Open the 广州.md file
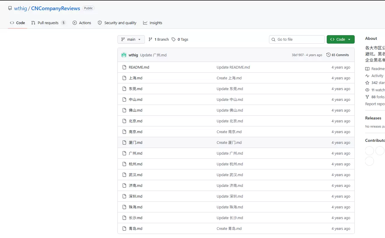This screenshot has width=385, height=238. coord(136,153)
